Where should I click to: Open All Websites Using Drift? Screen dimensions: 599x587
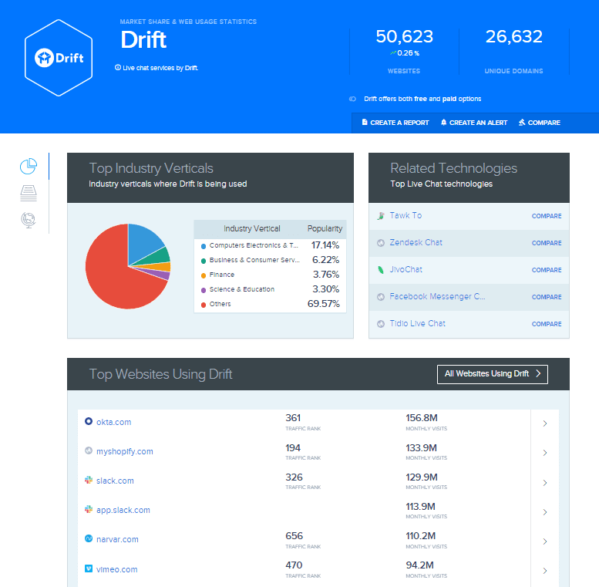coord(493,374)
